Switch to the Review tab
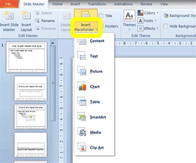Screen dimensions: 196x163 pos(146,4)
